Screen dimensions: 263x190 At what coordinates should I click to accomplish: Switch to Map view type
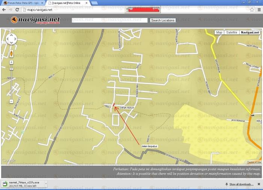[x=219, y=33]
